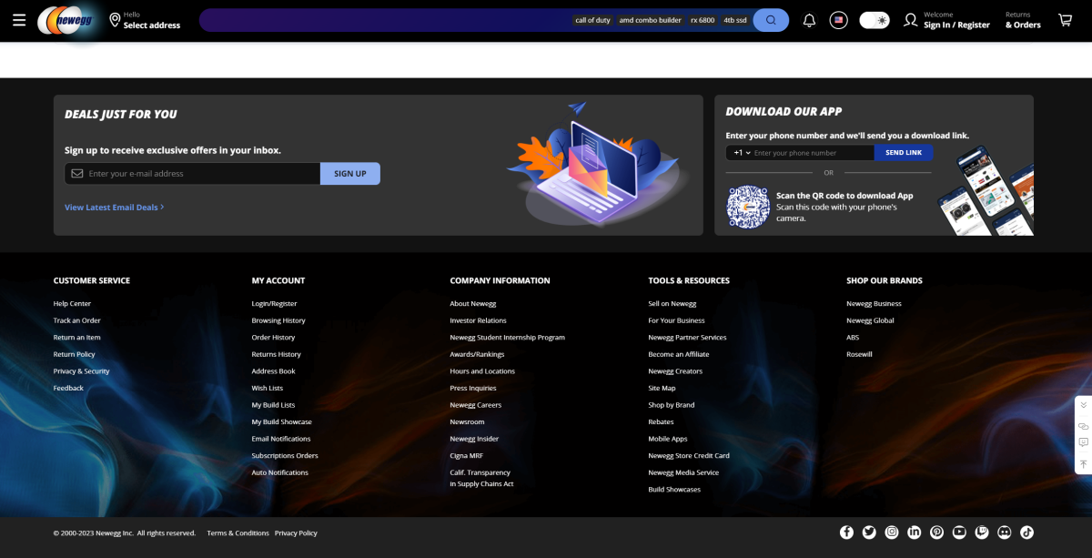Change country via the US flag icon
The width and height of the screenshot is (1092, 558).
click(838, 20)
